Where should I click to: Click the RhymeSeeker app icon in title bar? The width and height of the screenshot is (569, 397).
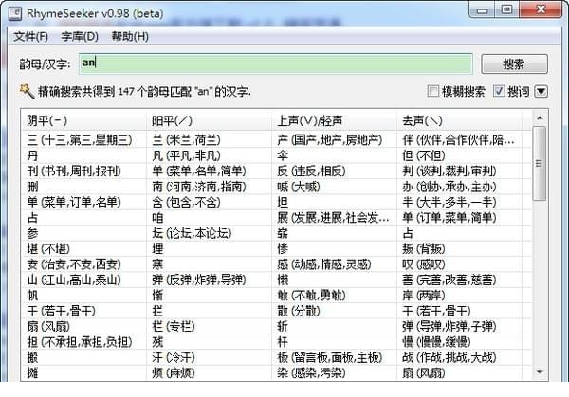pos(15,13)
